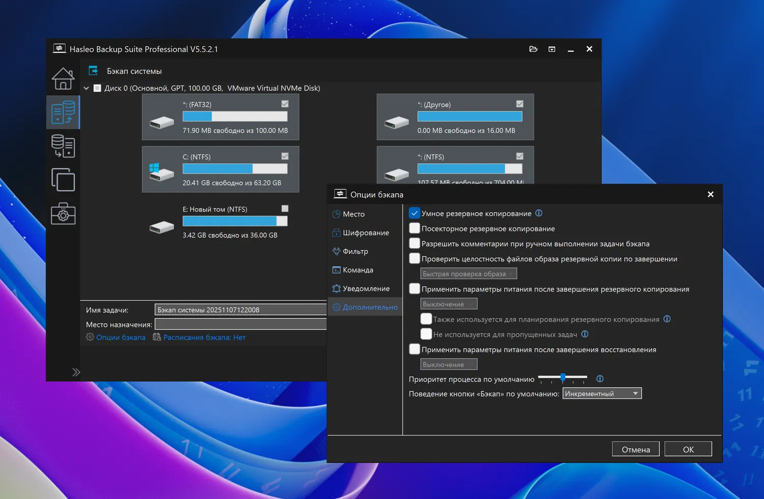This screenshot has height=499, width=764.
Task: Open the Backup section in the sidebar
Action: [x=63, y=112]
